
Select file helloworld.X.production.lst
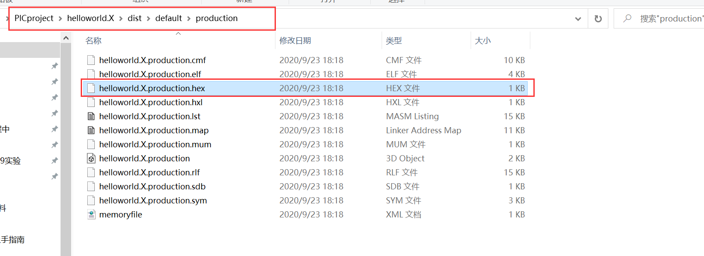(x=150, y=116)
